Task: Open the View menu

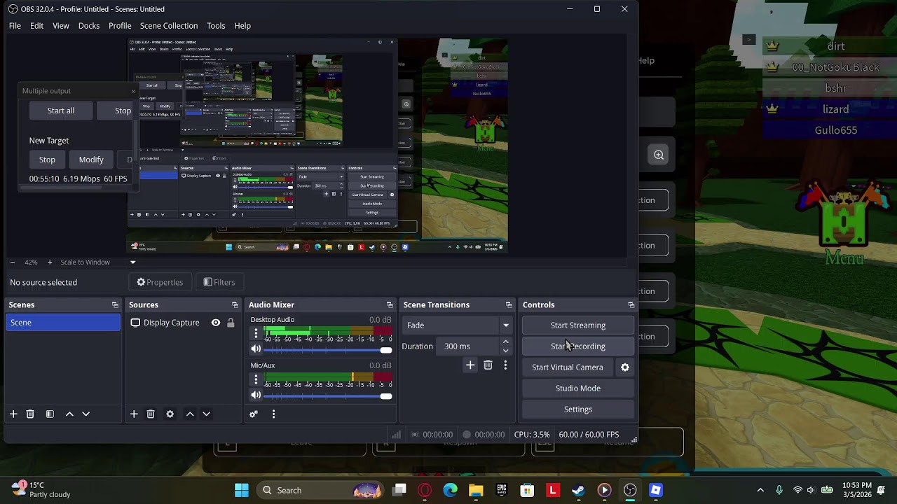Action: point(61,26)
